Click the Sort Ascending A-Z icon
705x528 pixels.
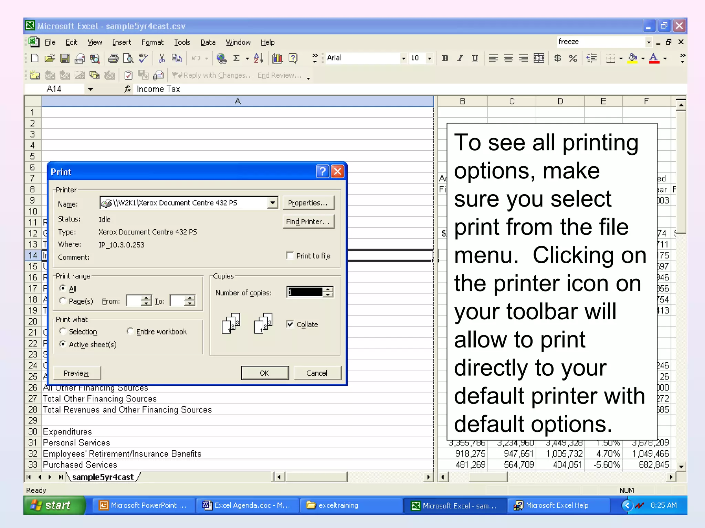click(x=259, y=58)
